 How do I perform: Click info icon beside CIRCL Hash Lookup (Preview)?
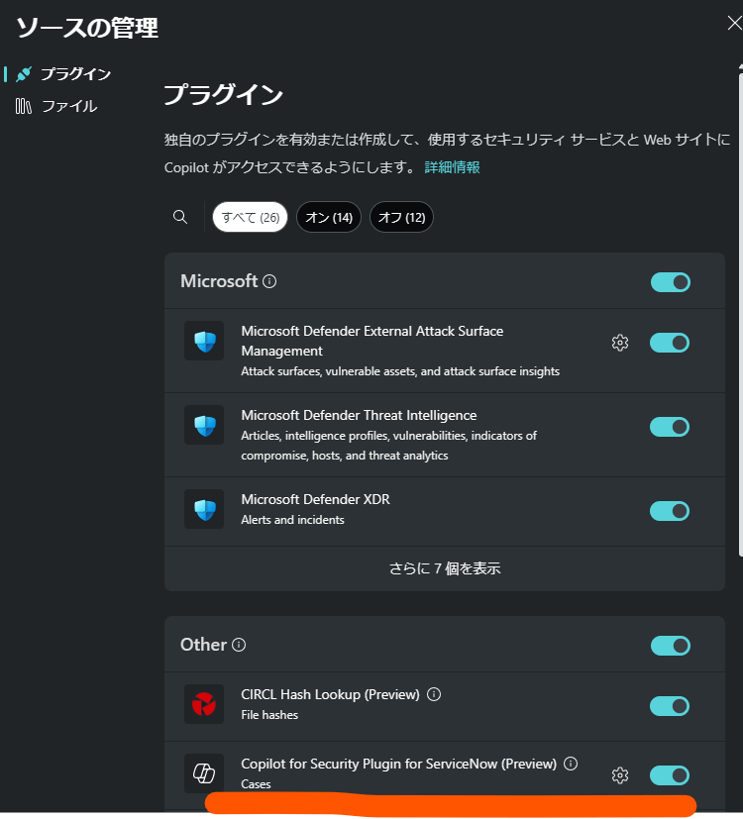pyautogui.click(x=434, y=694)
